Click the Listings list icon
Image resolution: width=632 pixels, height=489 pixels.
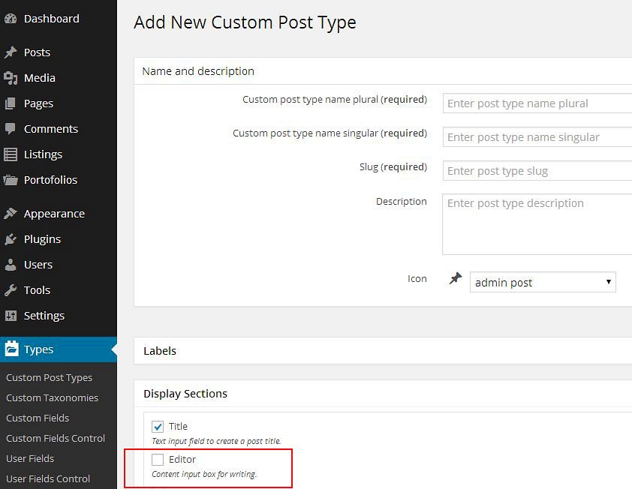click(11, 154)
